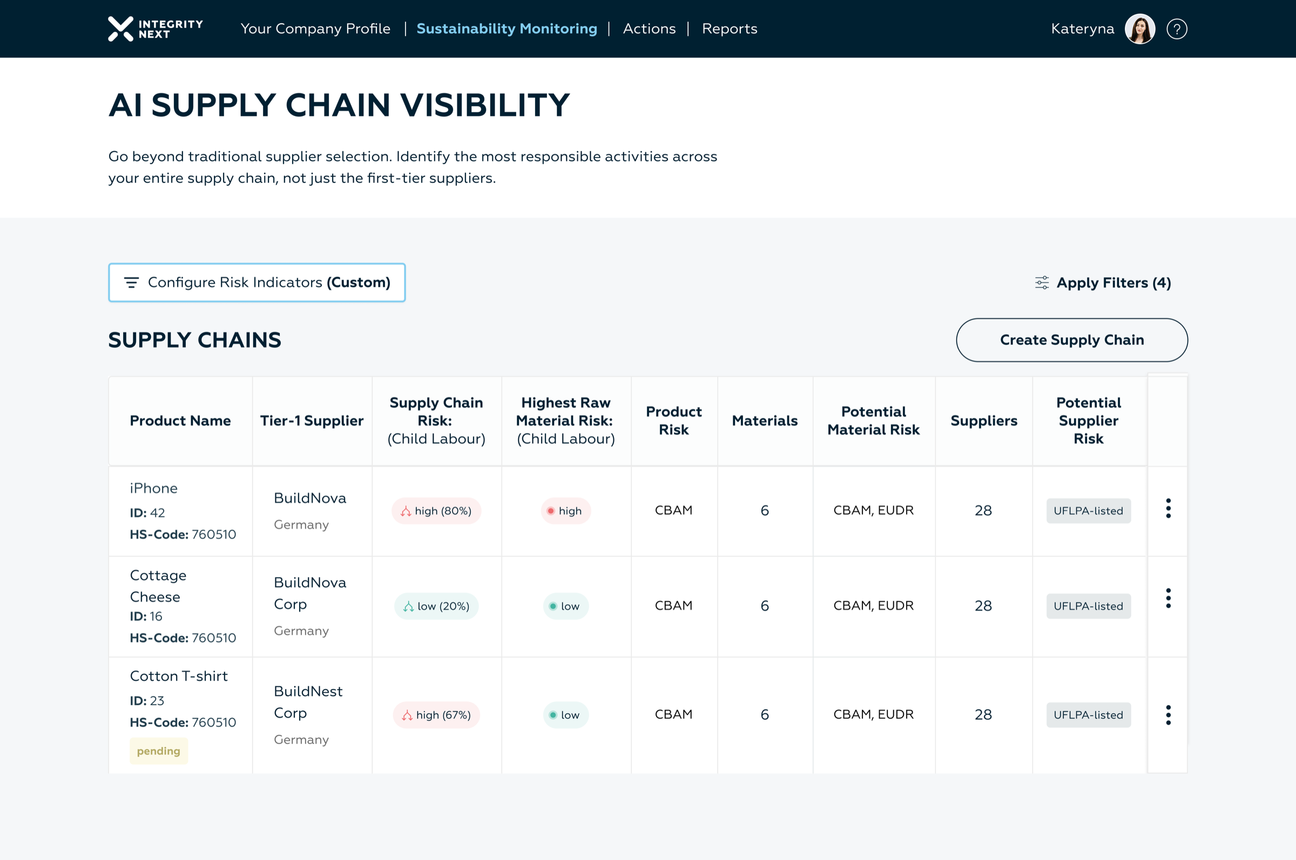Open the iPhone product name

pos(153,488)
